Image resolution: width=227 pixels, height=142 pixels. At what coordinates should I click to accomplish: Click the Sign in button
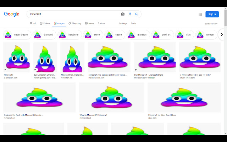tap(212, 14)
